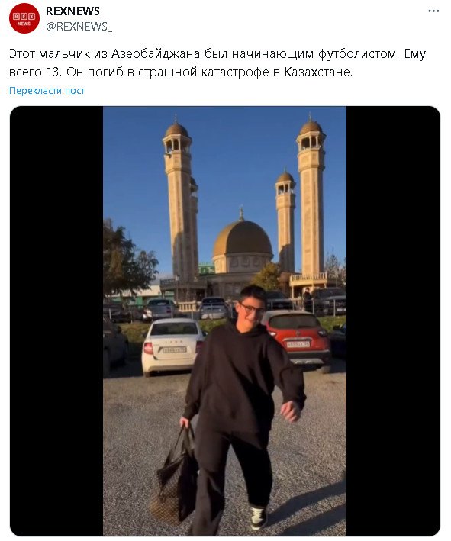Click the shorter middle minaret in the video
The image size is (451, 541).
click(285, 221)
